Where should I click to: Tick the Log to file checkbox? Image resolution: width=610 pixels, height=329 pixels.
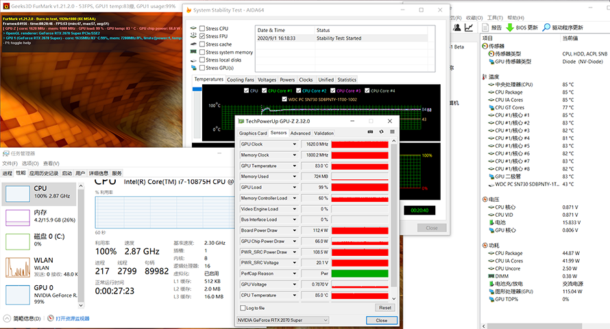(243, 308)
